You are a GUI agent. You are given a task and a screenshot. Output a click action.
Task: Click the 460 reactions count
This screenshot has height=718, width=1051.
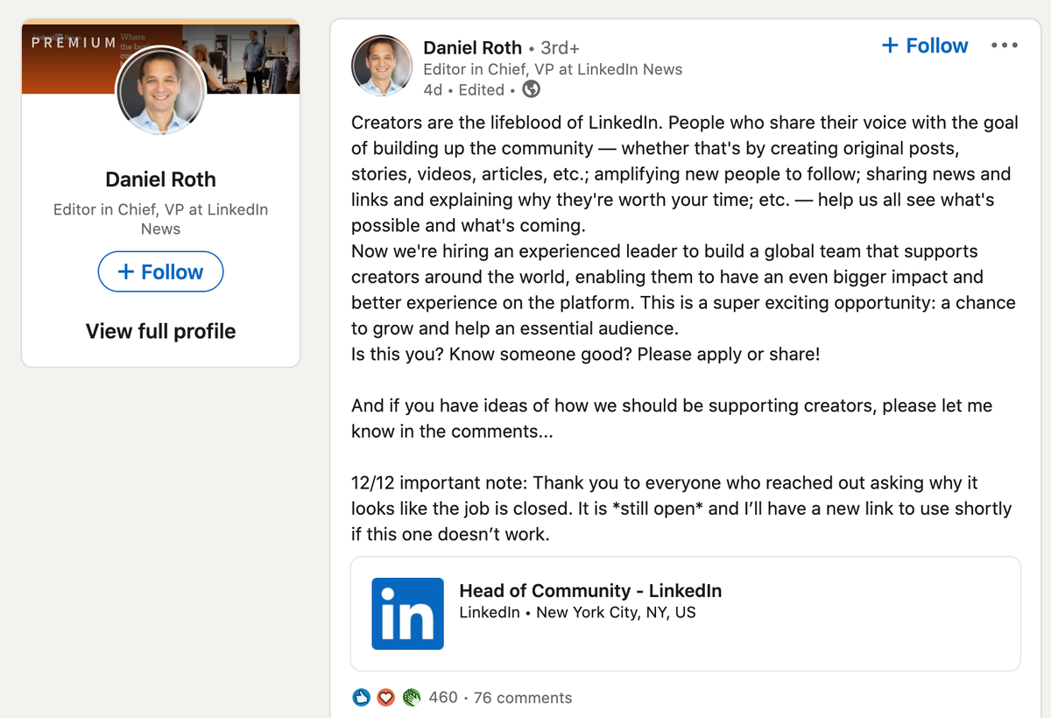click(x=442, y=698)
